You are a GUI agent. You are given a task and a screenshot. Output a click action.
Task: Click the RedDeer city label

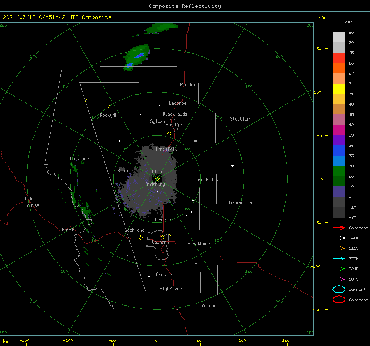174,125
